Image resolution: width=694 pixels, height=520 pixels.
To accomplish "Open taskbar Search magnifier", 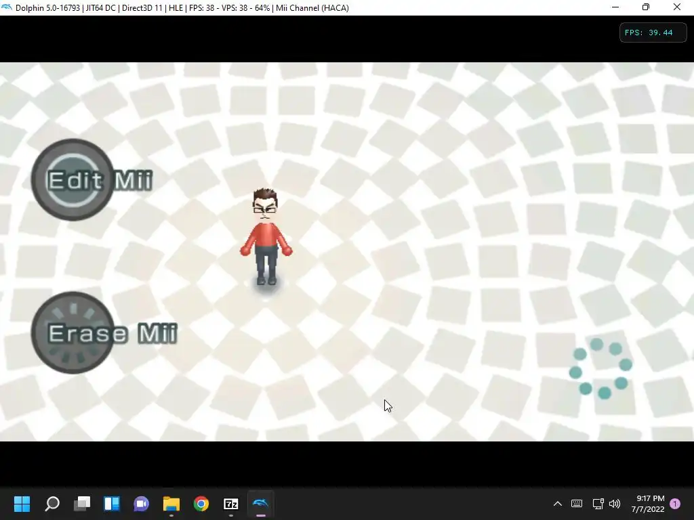I will pos(52,504).
